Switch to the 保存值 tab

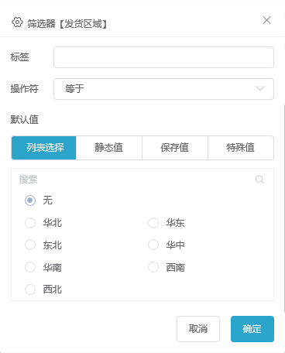(175, 148)
